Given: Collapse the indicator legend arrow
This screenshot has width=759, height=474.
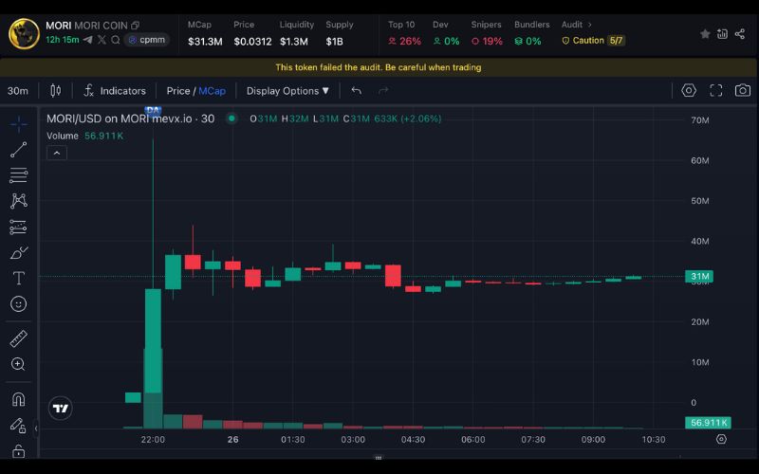Looking at the screenshot, I should [x=57, y=153].
